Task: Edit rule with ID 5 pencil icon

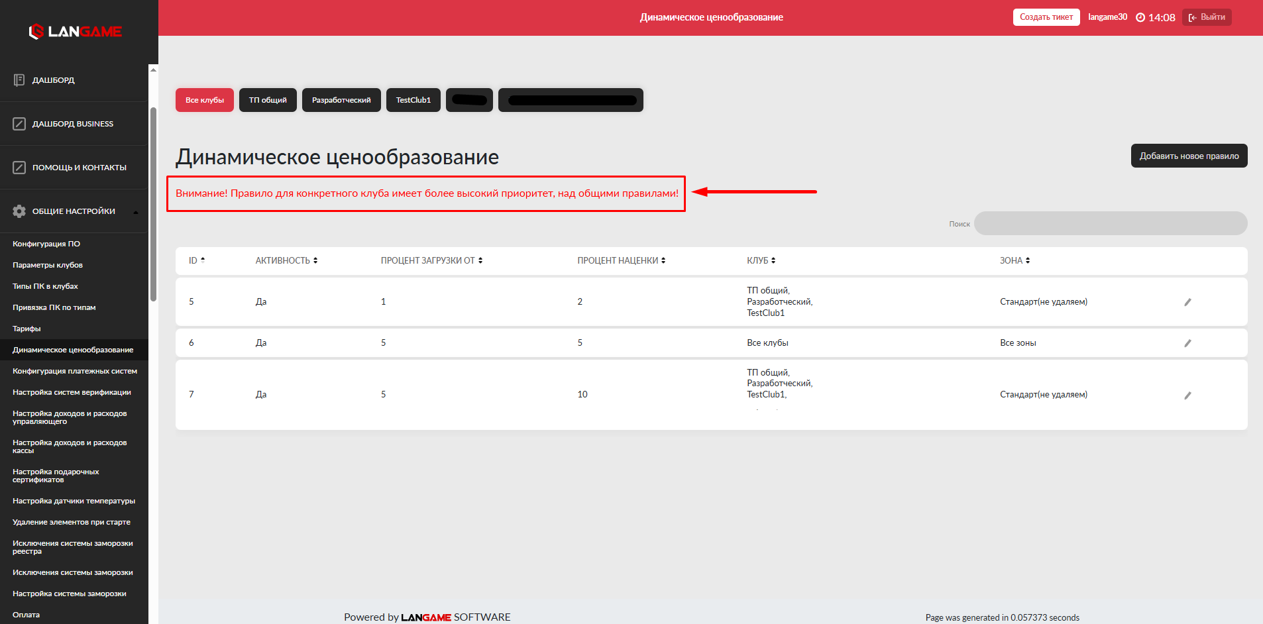Action: [x=1187, y=302]
